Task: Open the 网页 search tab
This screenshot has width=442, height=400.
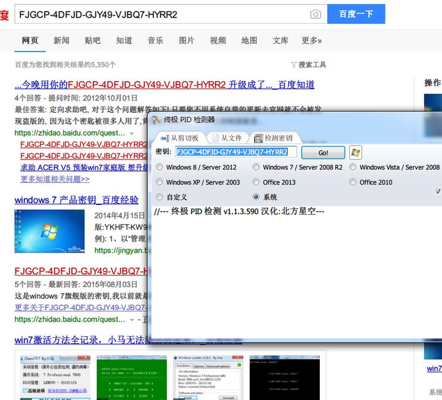Action: point(30,40)
